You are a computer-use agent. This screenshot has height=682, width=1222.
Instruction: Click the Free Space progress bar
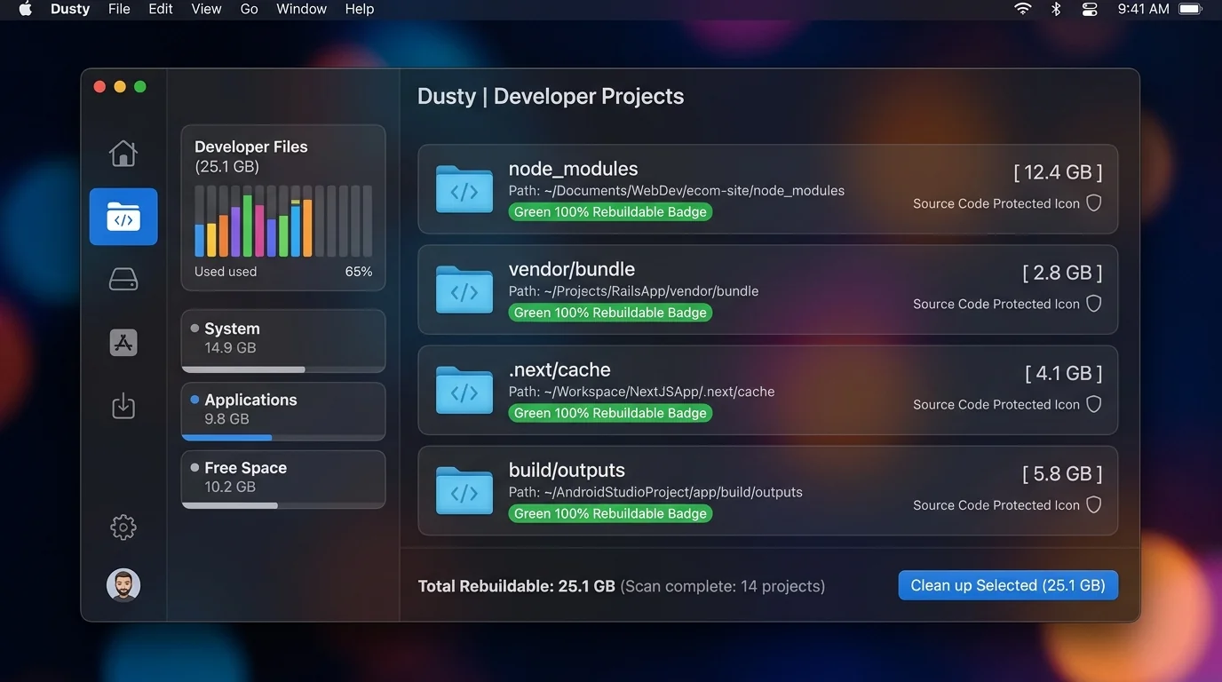[x=283, y=505]
